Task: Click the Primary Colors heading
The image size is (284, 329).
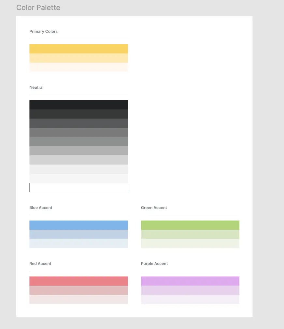Action: (43, 32)
